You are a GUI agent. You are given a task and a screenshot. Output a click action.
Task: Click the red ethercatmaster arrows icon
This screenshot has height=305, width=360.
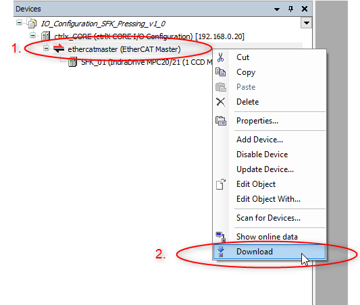tap(59, 49)
